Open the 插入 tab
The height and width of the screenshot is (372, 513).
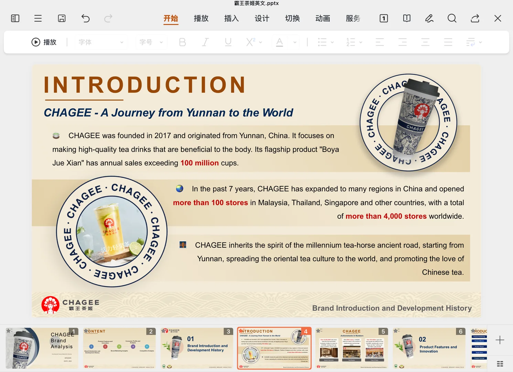232,18
